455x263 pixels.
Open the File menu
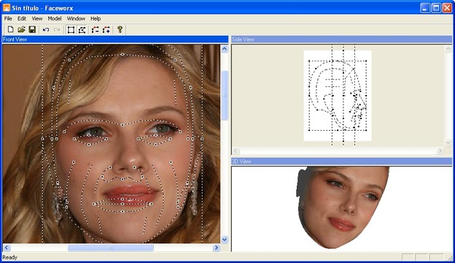(x=8, y=18)
